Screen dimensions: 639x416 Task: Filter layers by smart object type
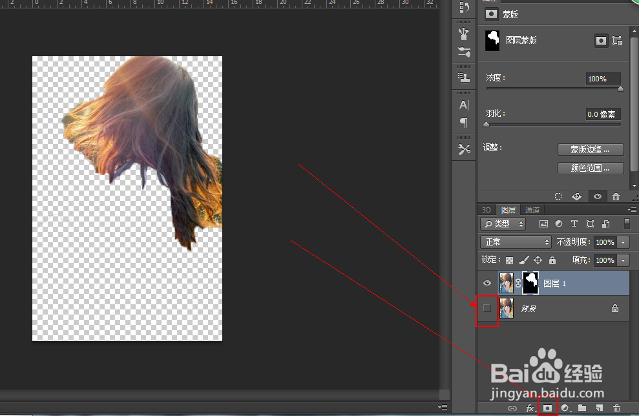coord(606,224)
